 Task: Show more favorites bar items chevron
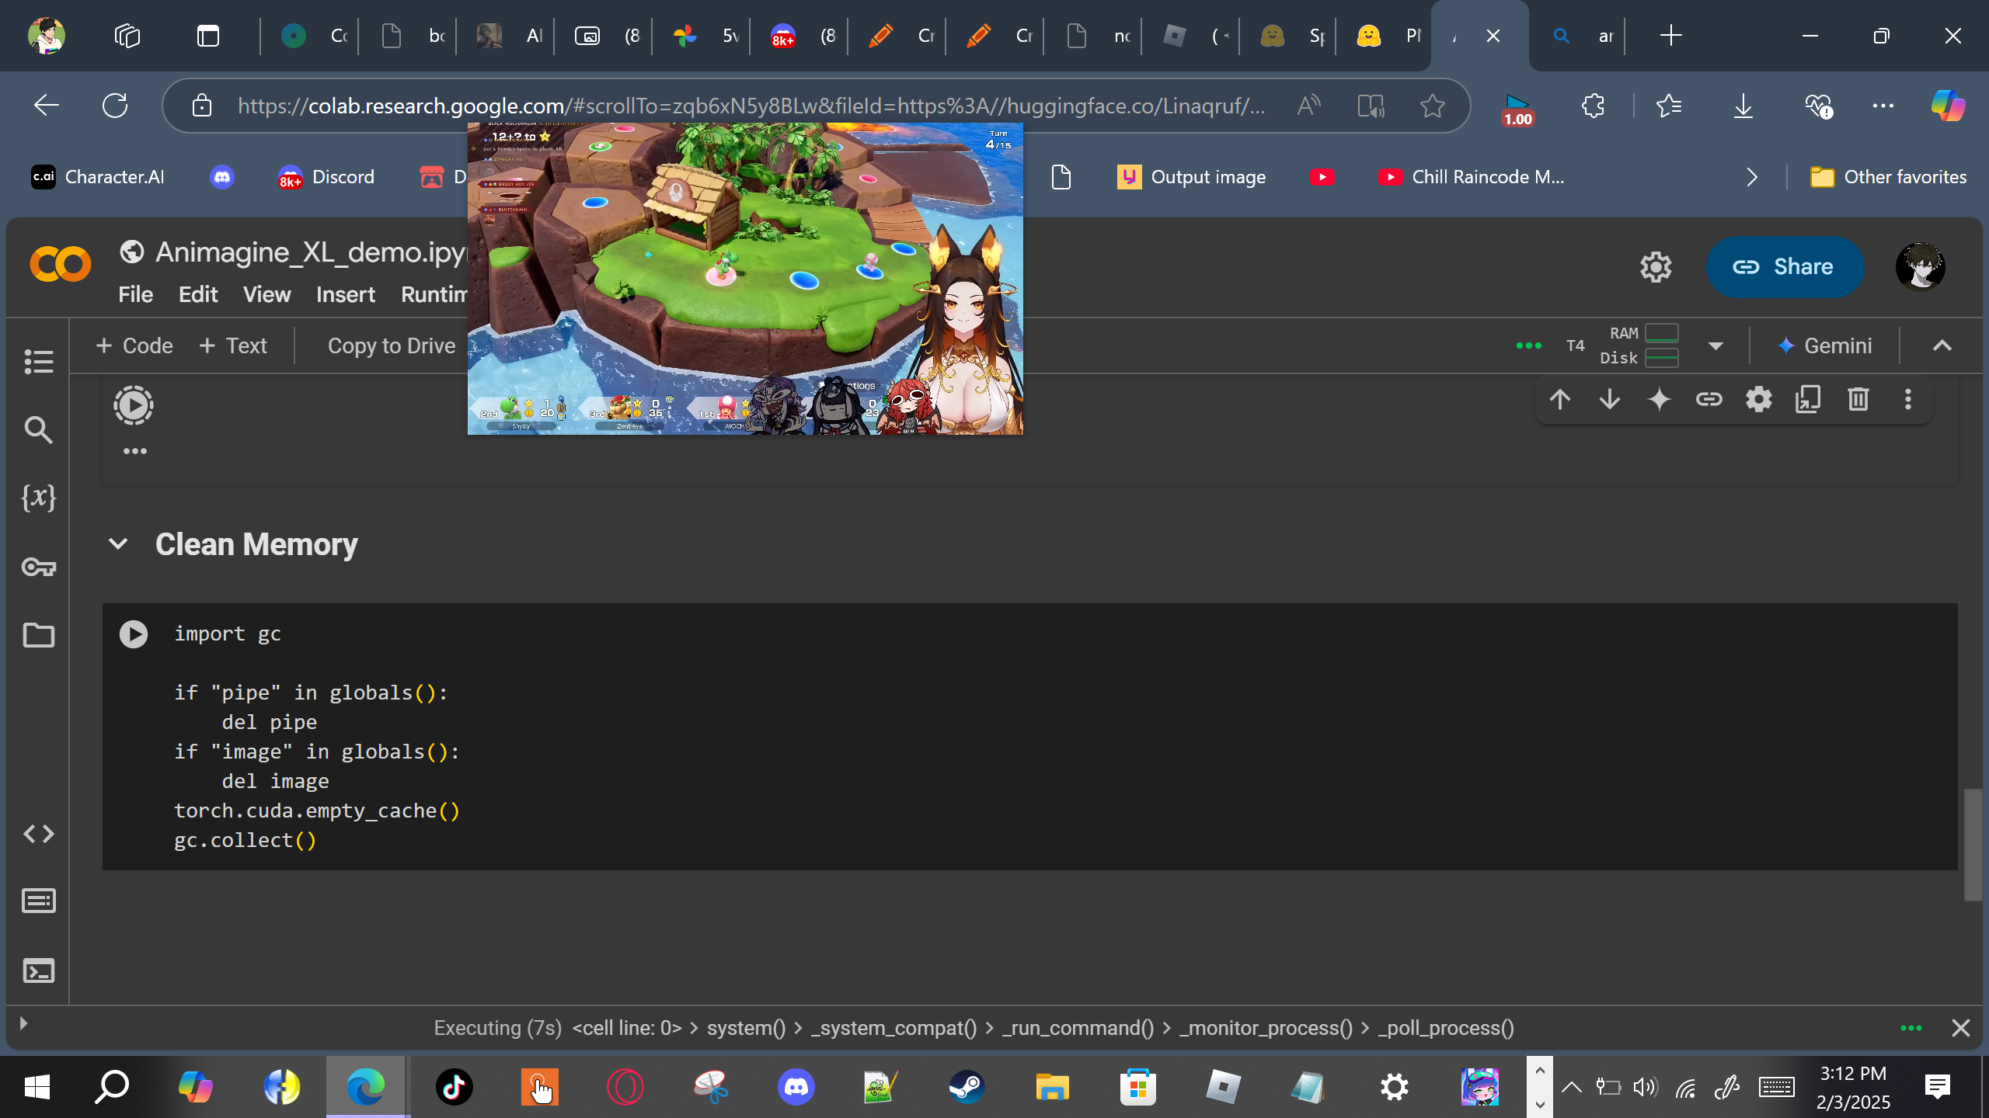1752,177
